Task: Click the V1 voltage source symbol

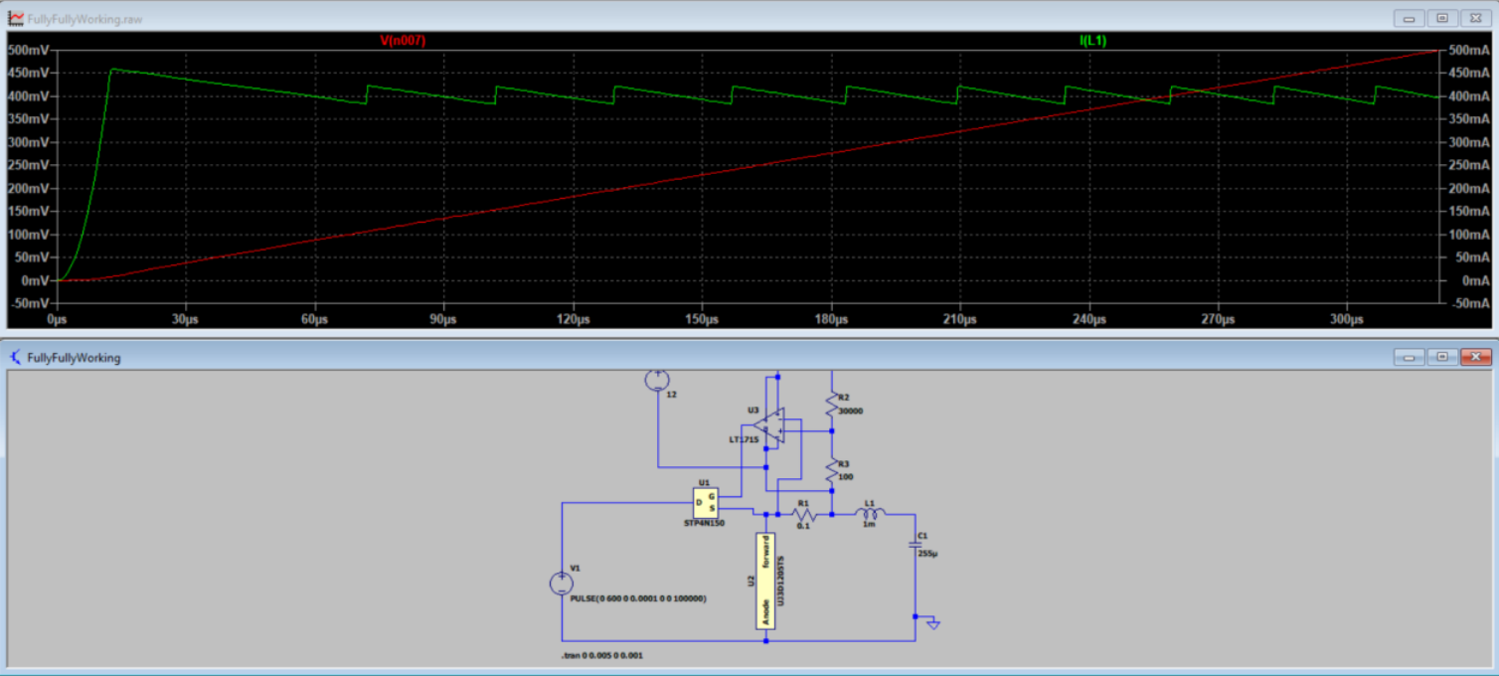Action: 562,584
